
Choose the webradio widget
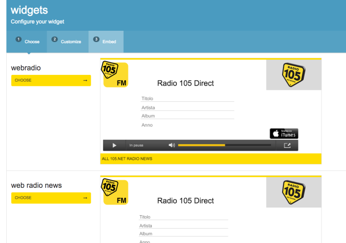(51, 80)
